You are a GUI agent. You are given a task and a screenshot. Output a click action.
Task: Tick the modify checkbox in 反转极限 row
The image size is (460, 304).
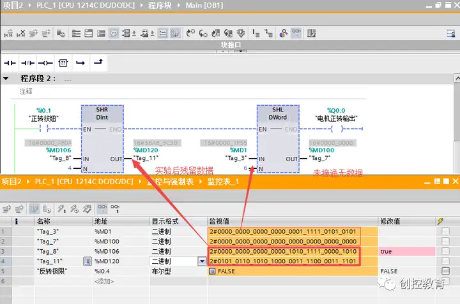[445, 271]
